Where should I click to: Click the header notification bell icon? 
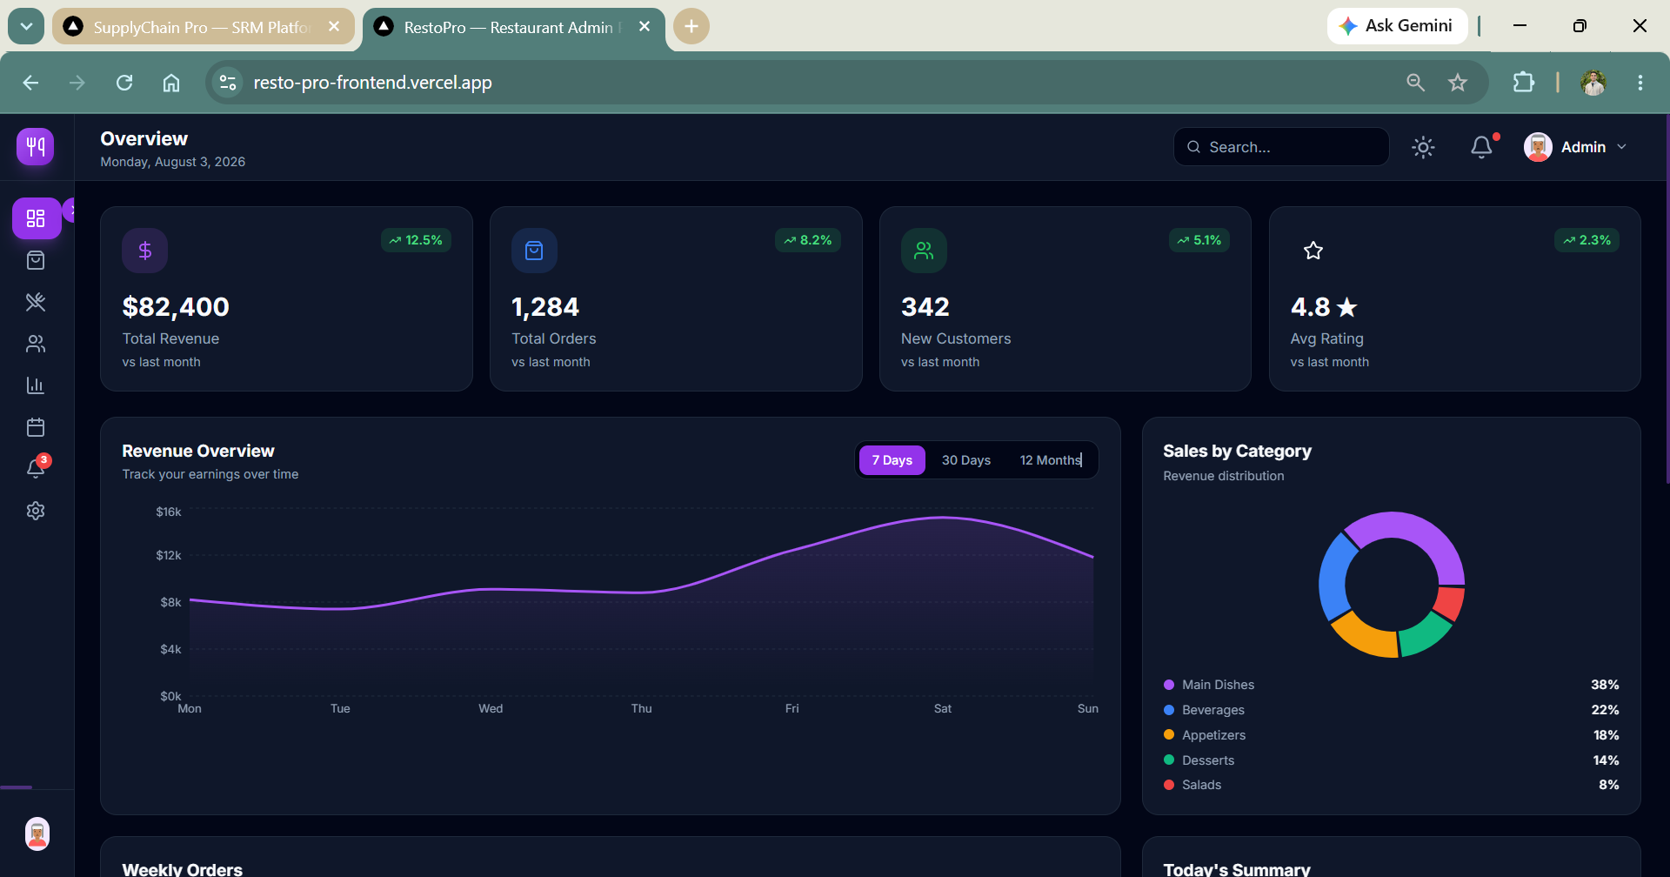(x=1482, y=147)
